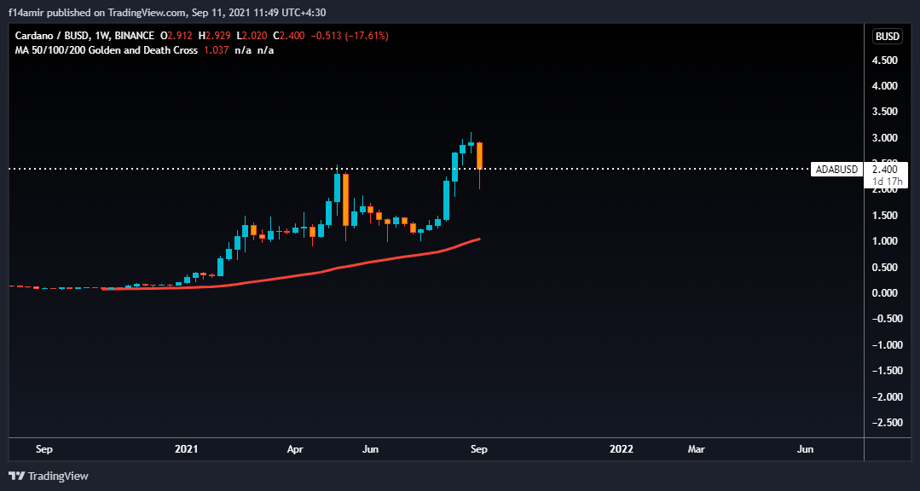
Task: Click the open value O2.912
Action: click(175, 37)
